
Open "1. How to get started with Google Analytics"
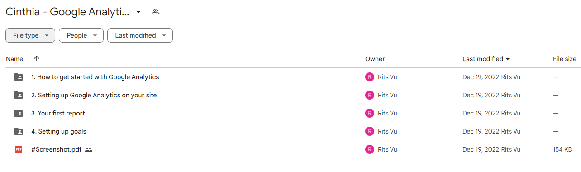[95, 77]
